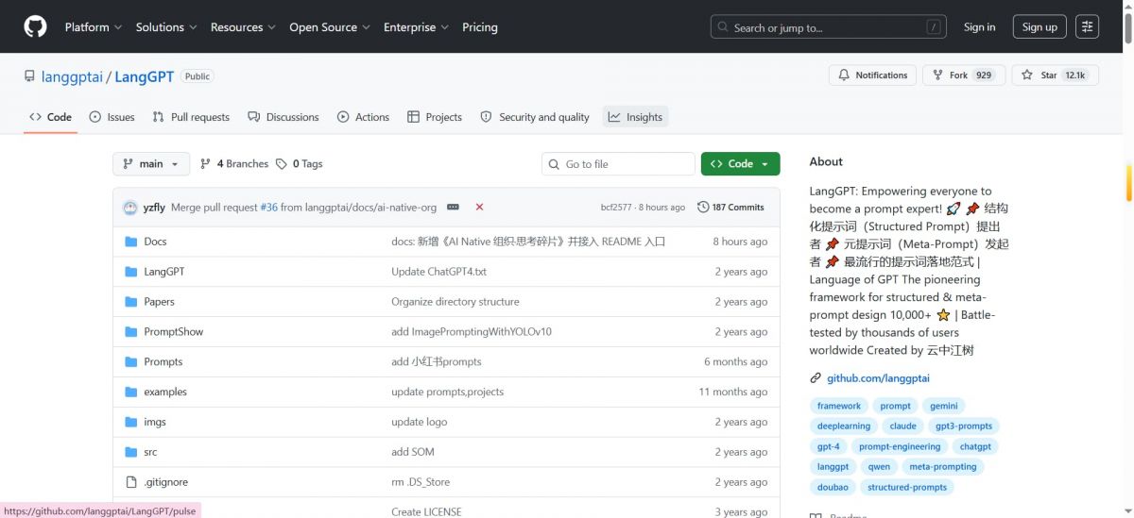Open the Actions tab
Image resolution: width=1134 pixels, height=518 pixels.
tap(363, 117)
